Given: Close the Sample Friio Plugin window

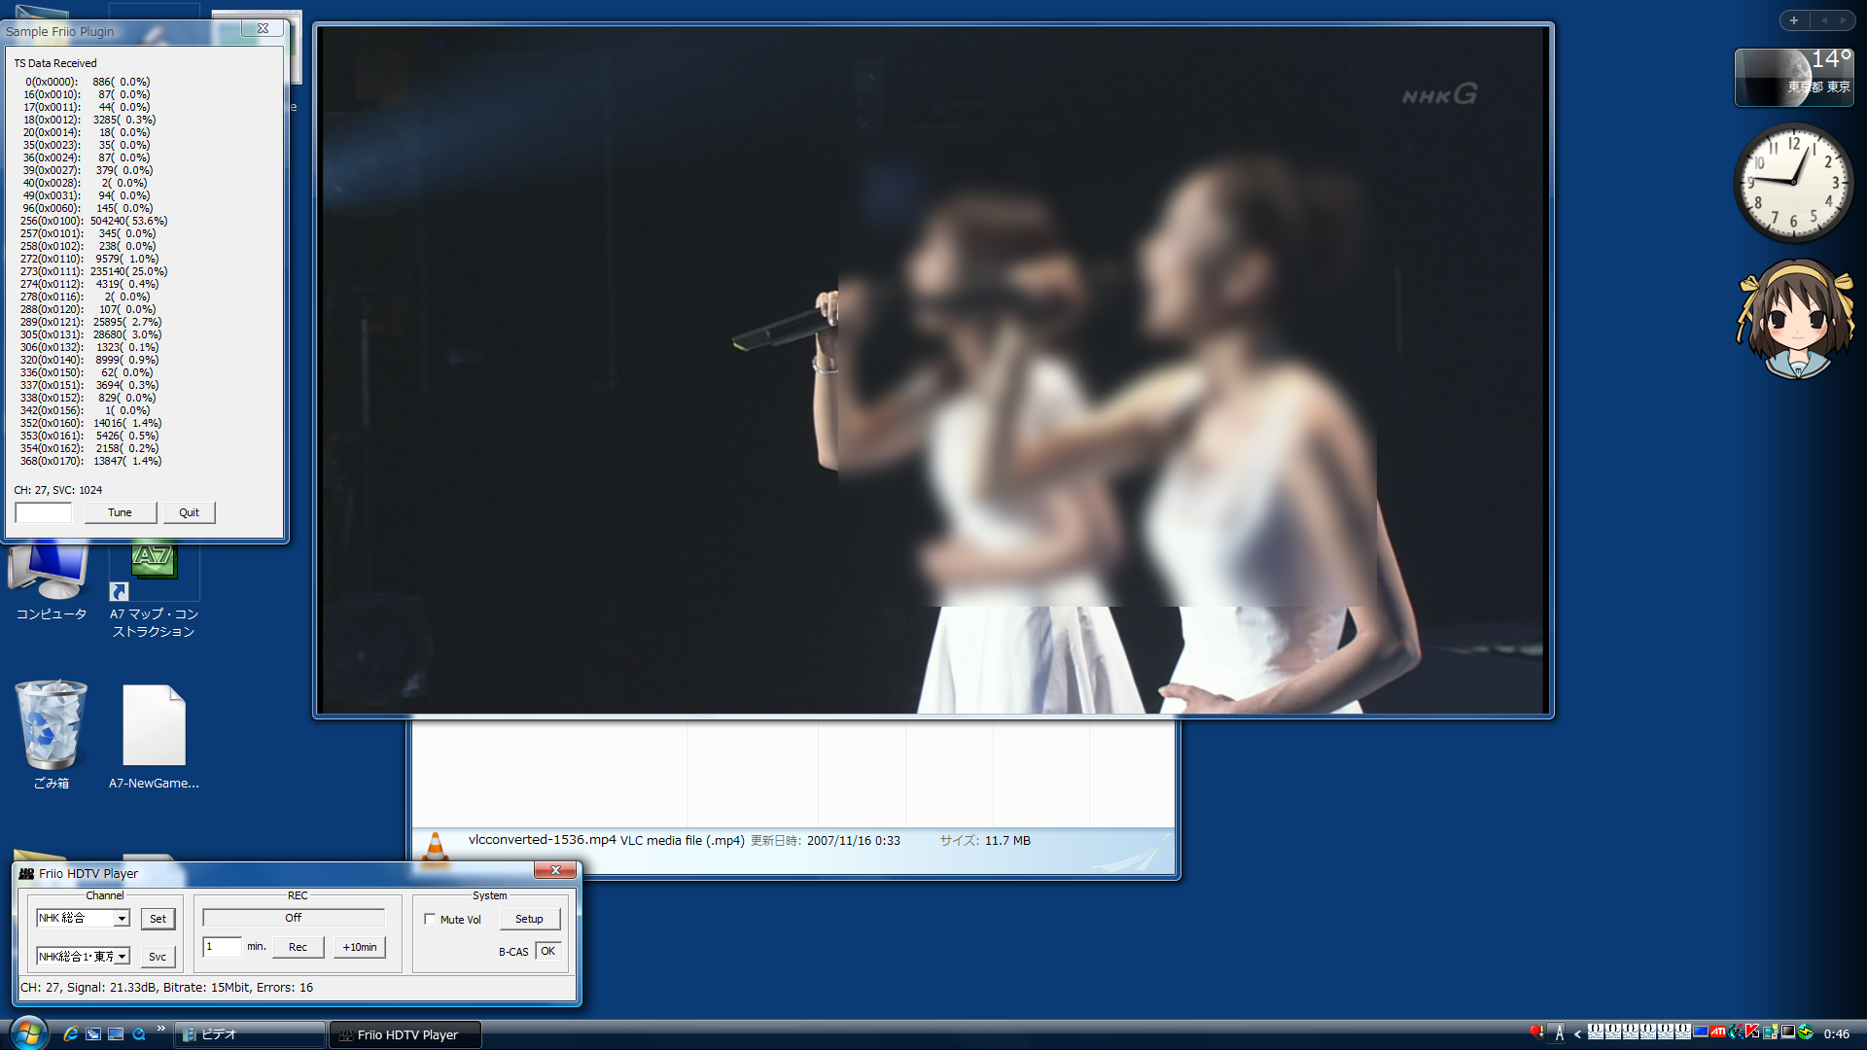Looking at the screenshot, I should click(x=263, y=29).
